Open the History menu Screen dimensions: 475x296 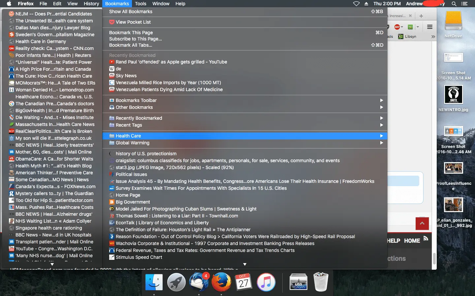[x=91, y=4]
